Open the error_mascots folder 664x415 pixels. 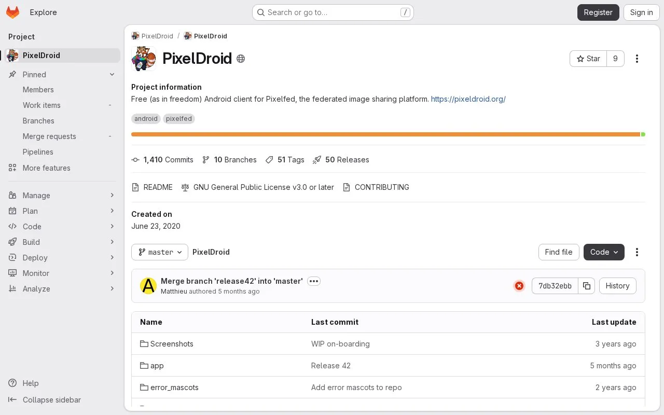(174, 388)
